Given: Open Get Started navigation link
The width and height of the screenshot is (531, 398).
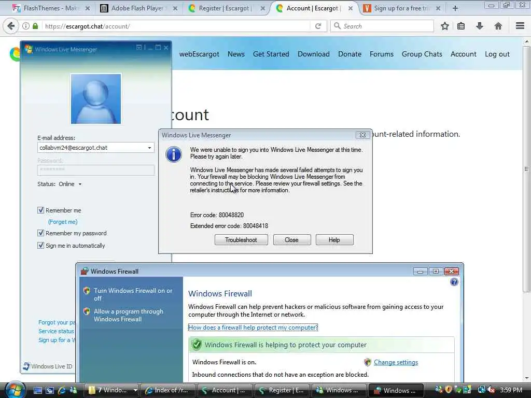Looking at the screenshot, I should (271, 54).
